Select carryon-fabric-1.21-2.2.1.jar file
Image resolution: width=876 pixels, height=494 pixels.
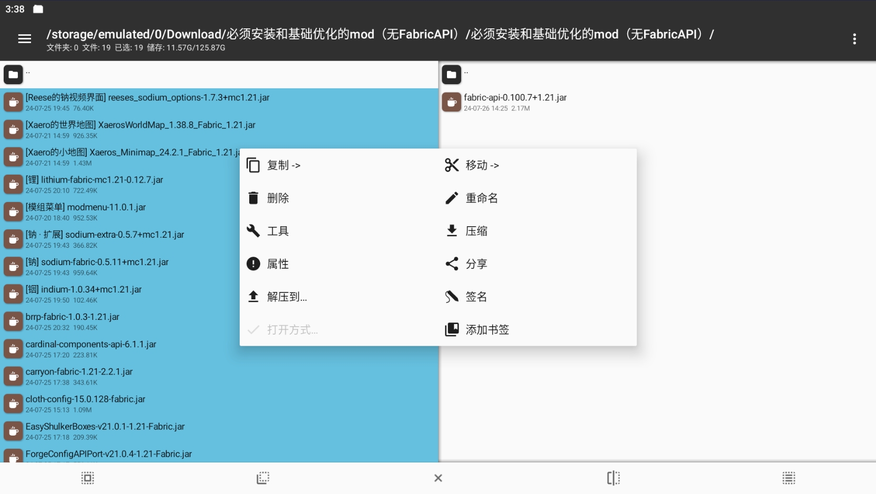[219, 376]
